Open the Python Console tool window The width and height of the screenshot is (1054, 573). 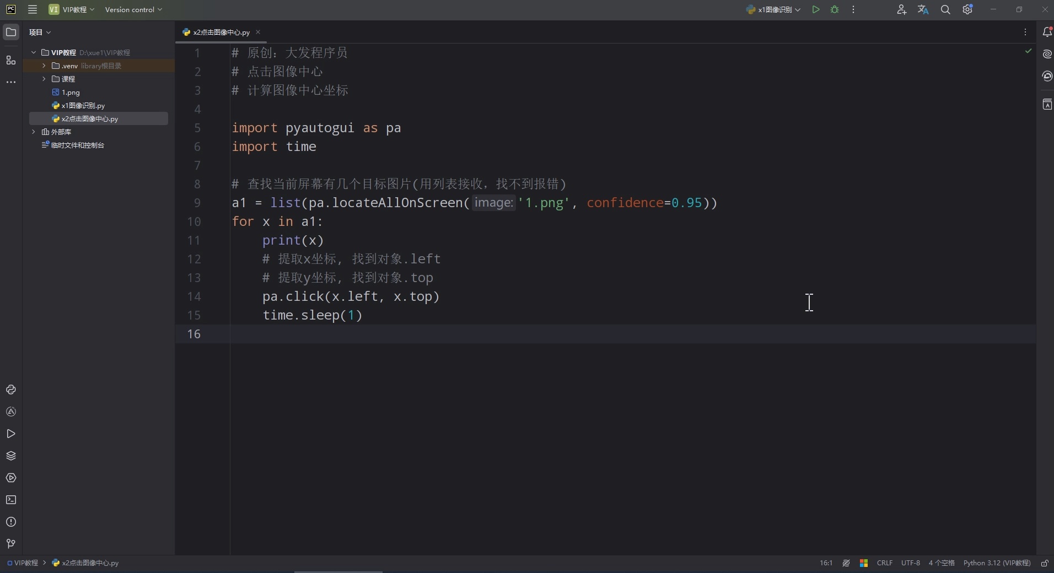tap(11, 390)
